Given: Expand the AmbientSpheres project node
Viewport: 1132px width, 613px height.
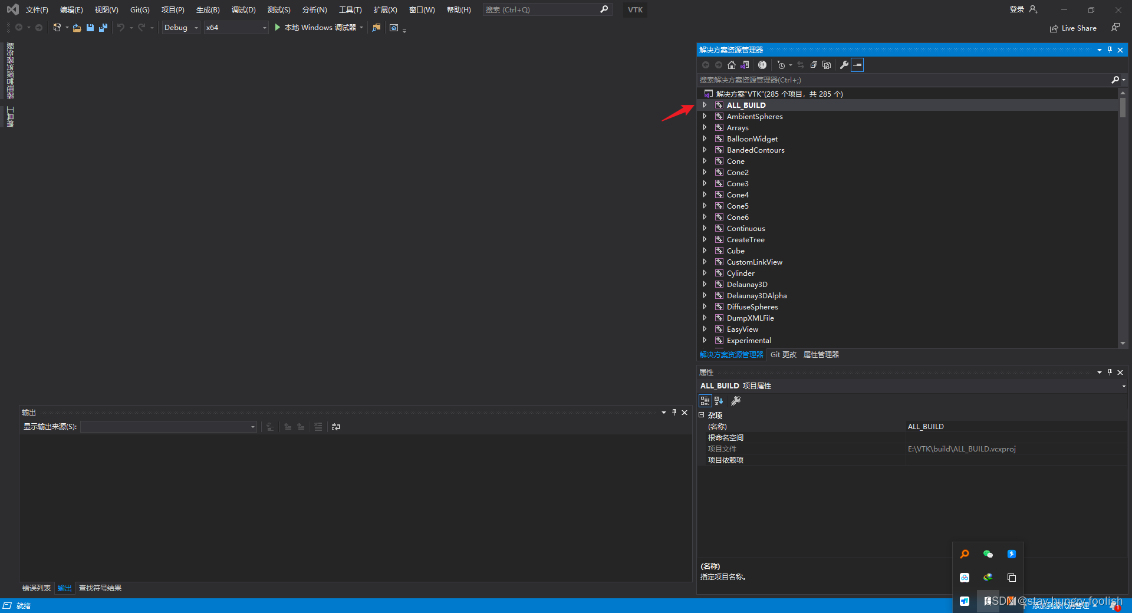Looking at the screenshot, I should coord(705,116).
